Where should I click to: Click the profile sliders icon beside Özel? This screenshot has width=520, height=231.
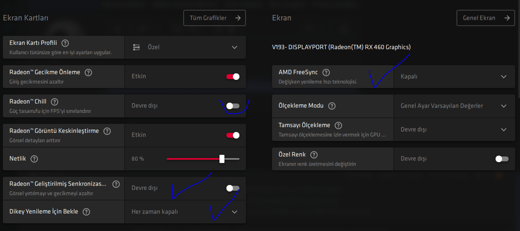136,47
